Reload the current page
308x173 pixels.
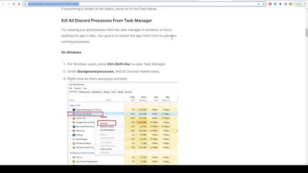click(14, 4)
